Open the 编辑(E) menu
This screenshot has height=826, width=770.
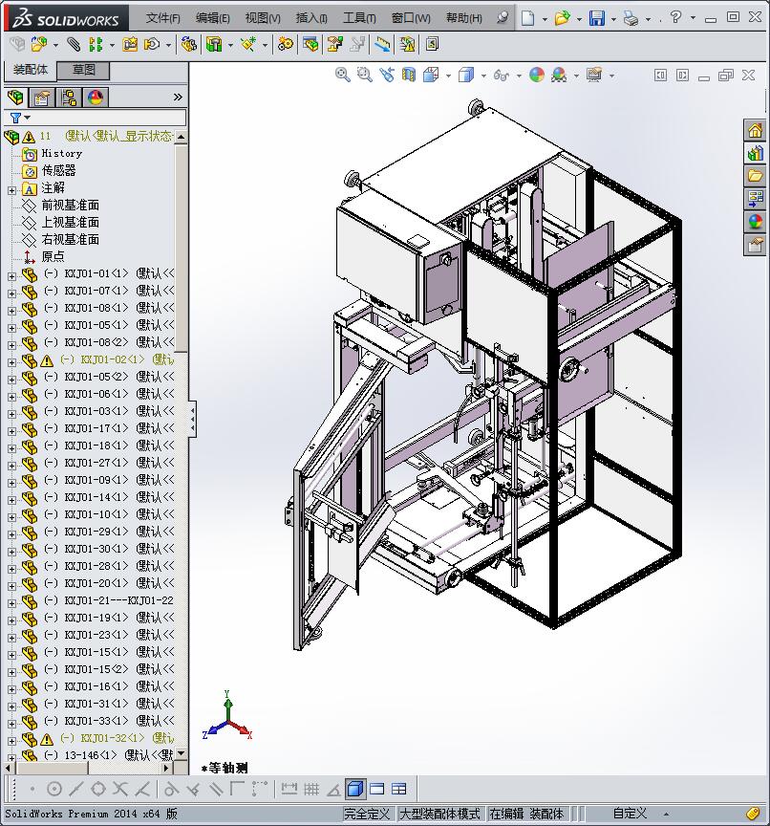tap(213, 18)
